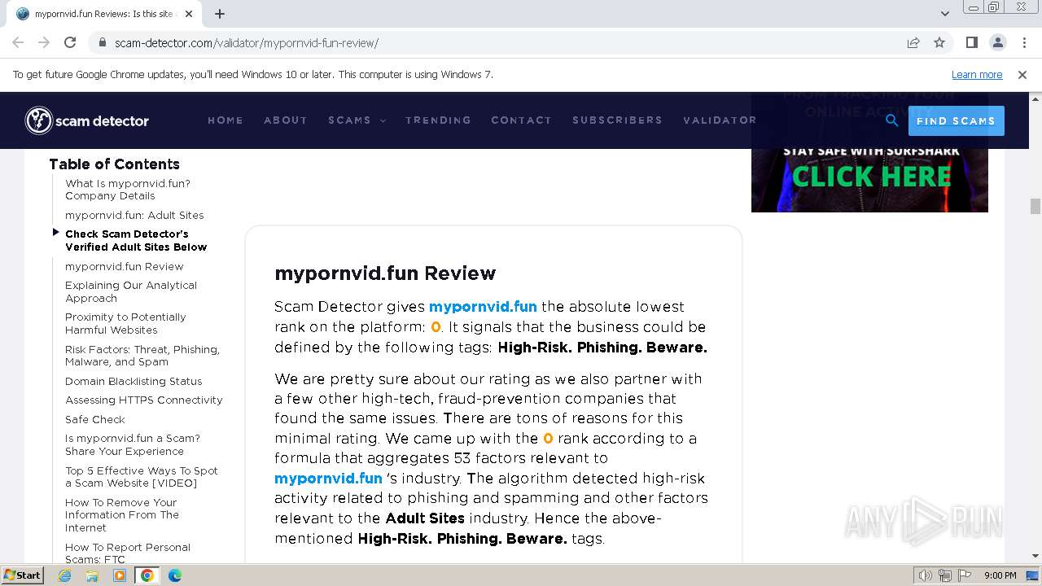Open Chrome's three-dot menu
Image resolution: width=1042 pixels, height=586 pixels.
[x=1023, y=43]
